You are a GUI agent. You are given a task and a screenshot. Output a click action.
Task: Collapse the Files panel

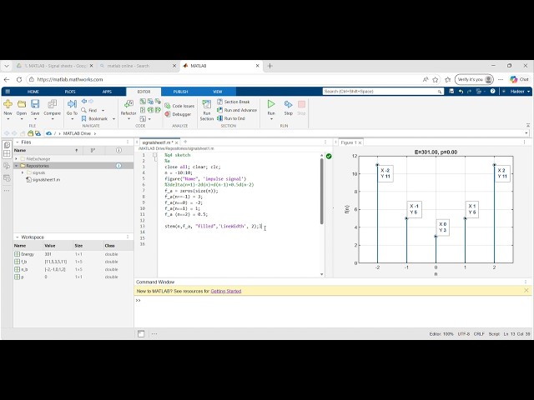[x=18, y=142]
